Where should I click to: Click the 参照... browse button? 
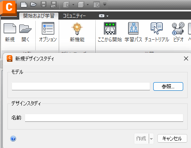point(168,86)
